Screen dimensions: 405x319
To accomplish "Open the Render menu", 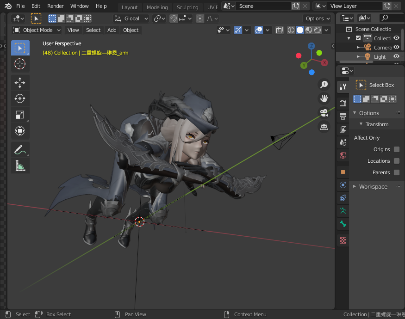I will click(x=56, y=6).
